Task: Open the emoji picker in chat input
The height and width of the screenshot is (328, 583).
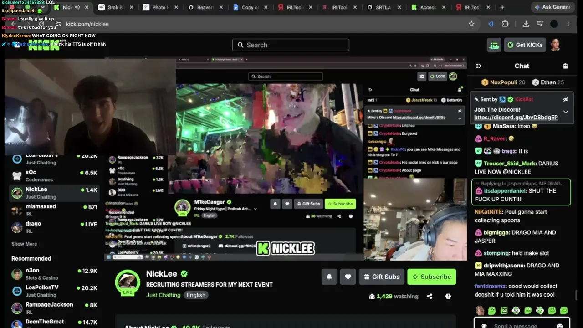Action: click(x=560, y=325)
